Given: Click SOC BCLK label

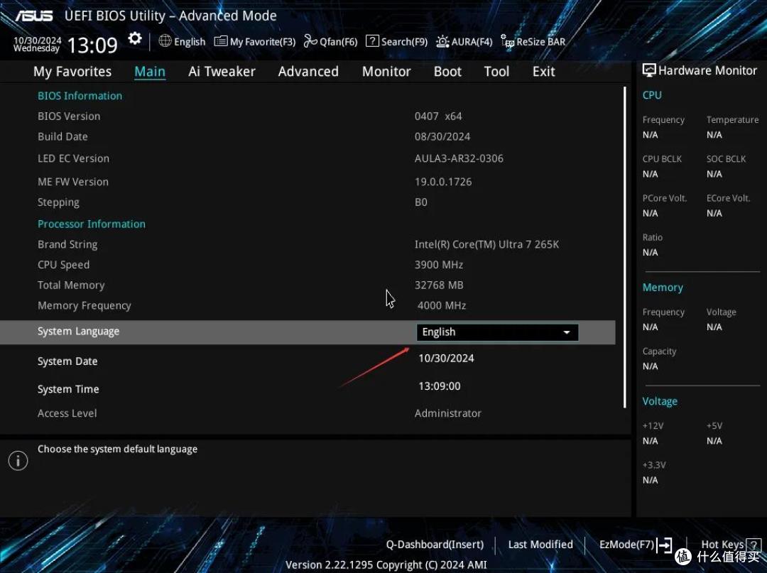Looking at the screenshot, I should point(726,159).
